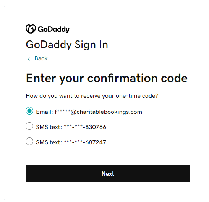Click the 'Email:' label prefix text
The image size is (209, 202).
[45, 112]
